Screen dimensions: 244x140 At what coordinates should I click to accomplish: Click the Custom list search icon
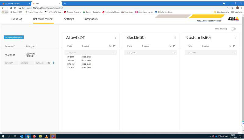[231, 46]
